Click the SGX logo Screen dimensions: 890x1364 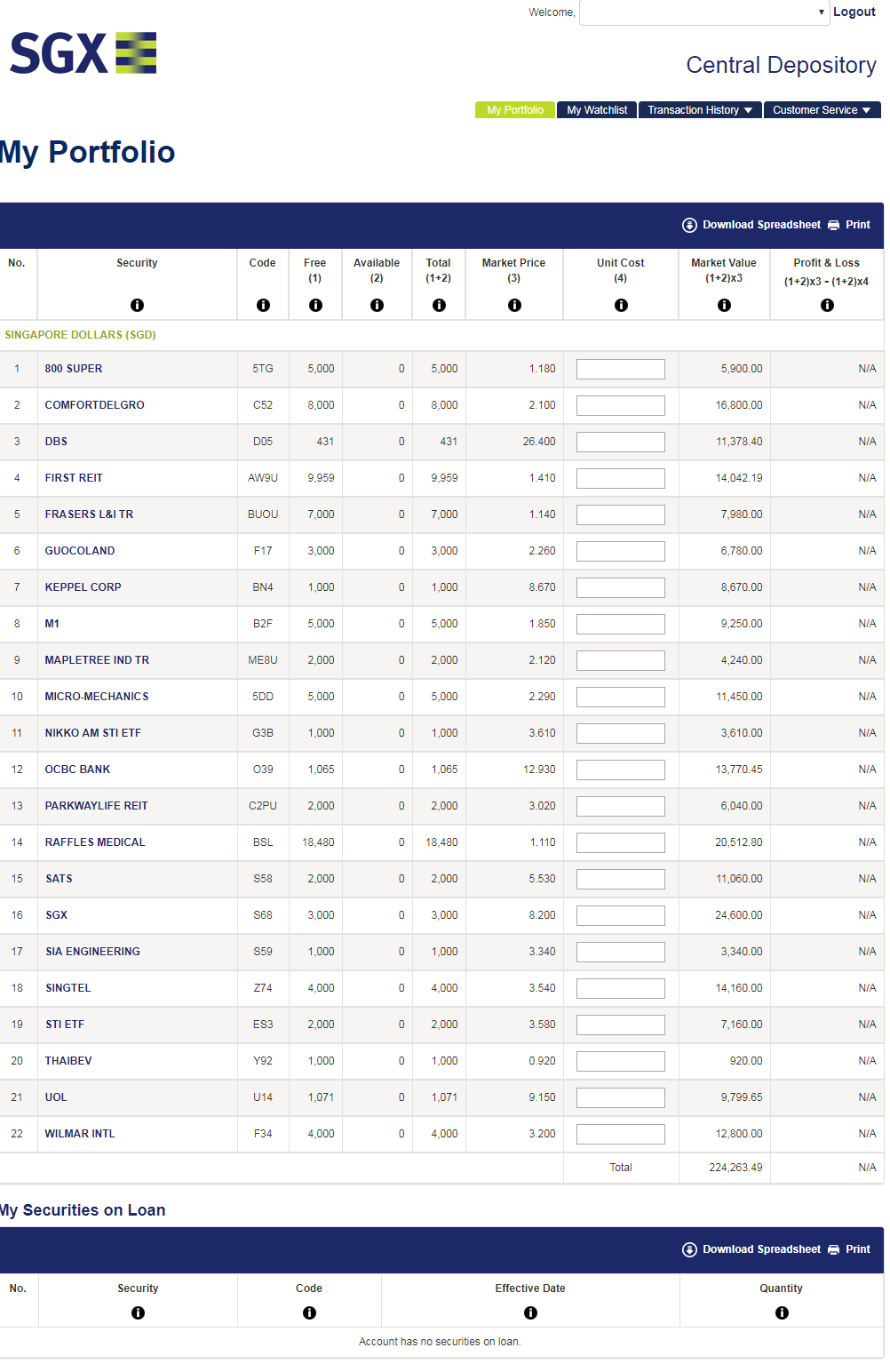83,53
